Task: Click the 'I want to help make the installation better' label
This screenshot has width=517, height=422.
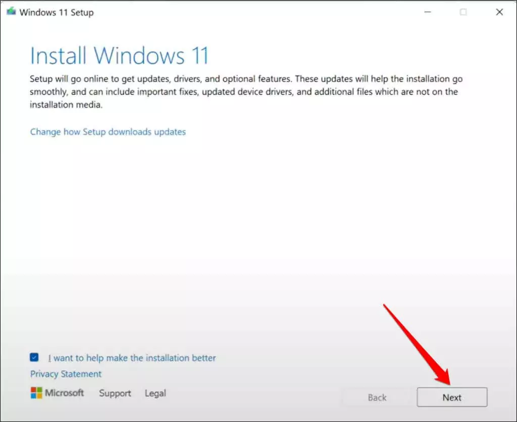Action: pyautogui.click(x=132, y=358)
